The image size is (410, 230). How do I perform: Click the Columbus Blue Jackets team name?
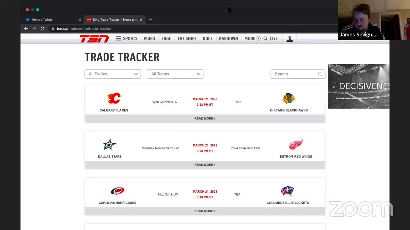pos(288,203)
